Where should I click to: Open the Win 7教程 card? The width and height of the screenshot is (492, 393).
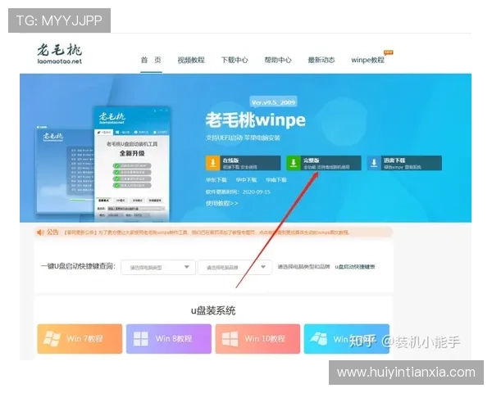pyautogui.click(x=80, y=339)
